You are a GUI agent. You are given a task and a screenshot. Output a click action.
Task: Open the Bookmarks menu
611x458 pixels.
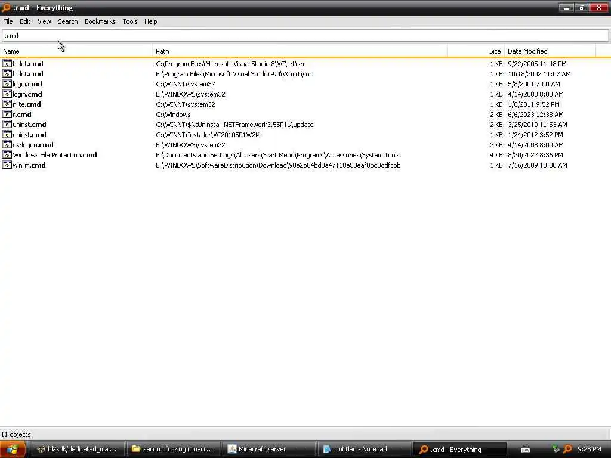100,21
